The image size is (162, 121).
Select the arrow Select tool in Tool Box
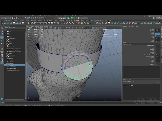tap(2, 28)
